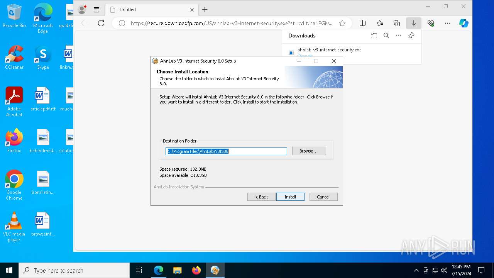Open File Explorer from taskbar
This screenshot has width=494, height=278.
(x=178, y=270)
